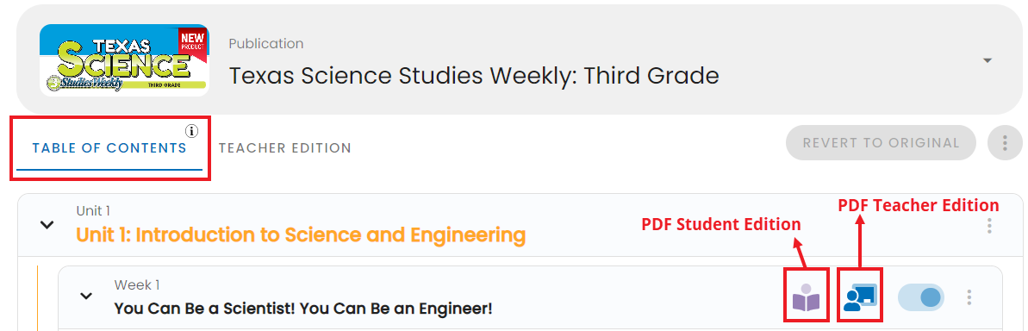
Task: Click the info icon above Table of Contents
Action: (x=191, y=131)
